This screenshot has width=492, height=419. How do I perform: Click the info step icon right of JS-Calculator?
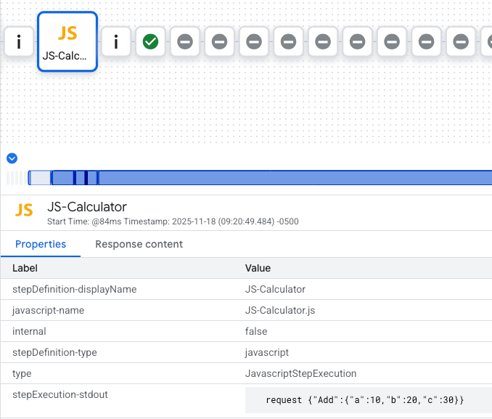click(x=116, y=42)
